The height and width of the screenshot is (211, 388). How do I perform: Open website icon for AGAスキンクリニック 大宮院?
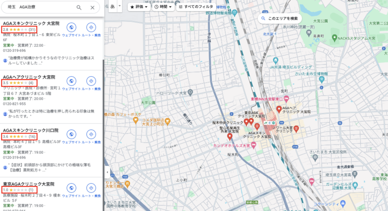71,28
